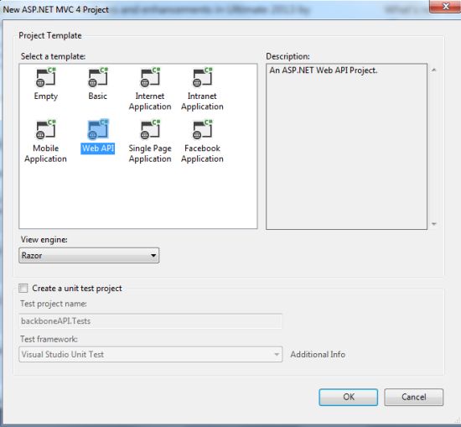
Task: Select the Basic project template icon
Action: pyautogui.click(x=98, y=77)
